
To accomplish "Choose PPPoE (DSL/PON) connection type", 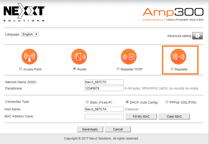I will [x=167, y=102].
